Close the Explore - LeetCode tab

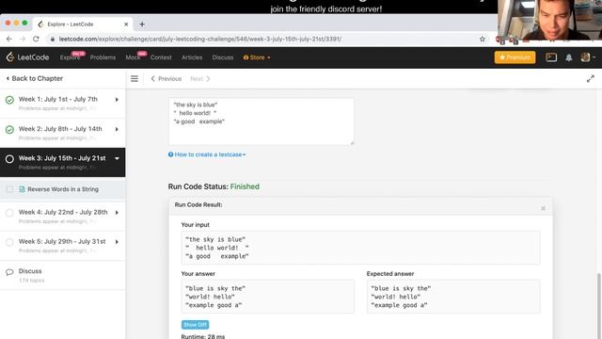tap(126, 24)
